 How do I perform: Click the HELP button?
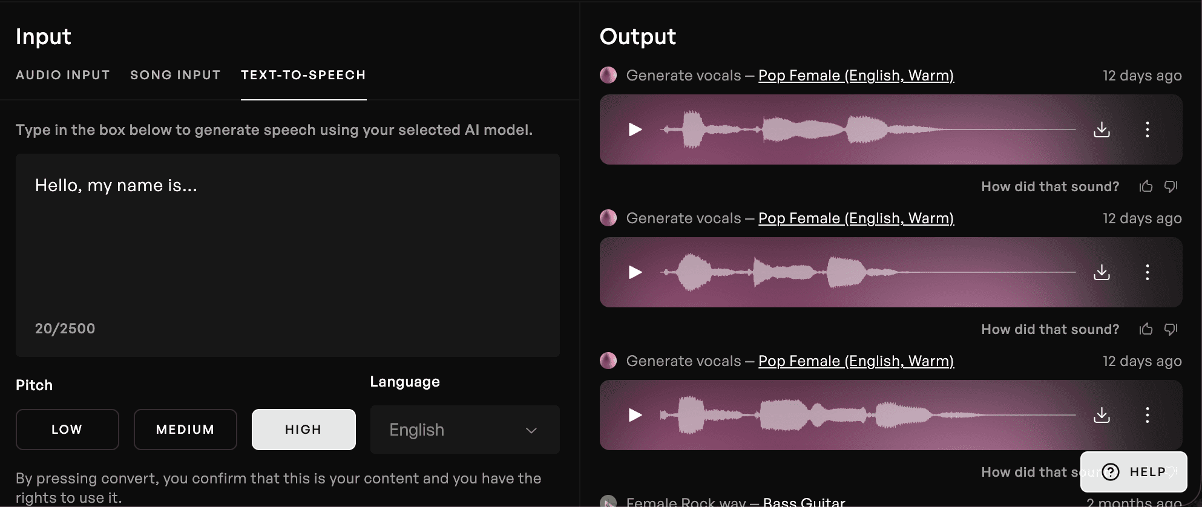pyautogui.click(x=1134, y=472)
